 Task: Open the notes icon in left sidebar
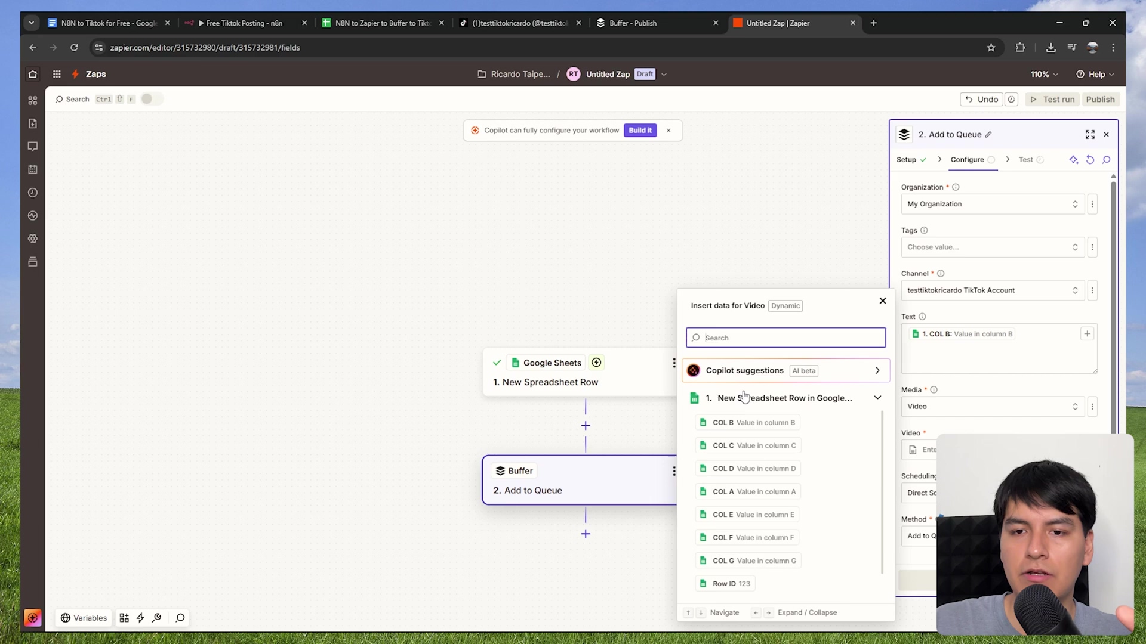(x=33, y=123)
